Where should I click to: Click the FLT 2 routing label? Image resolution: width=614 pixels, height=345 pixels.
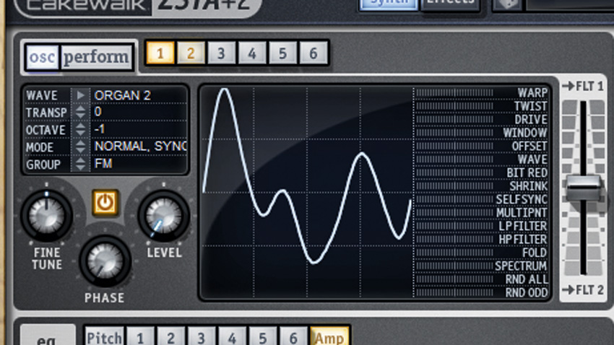pyautogui.click(x=583, y=290)
